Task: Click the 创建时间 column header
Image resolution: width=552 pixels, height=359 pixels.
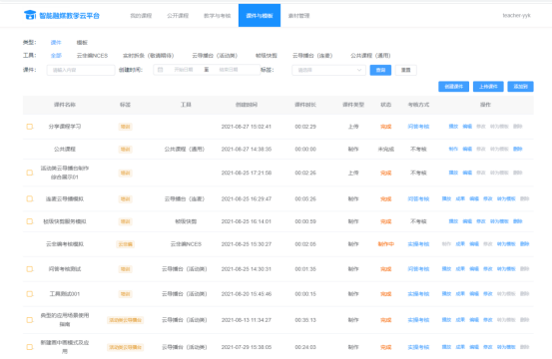Action: (247, 105)
